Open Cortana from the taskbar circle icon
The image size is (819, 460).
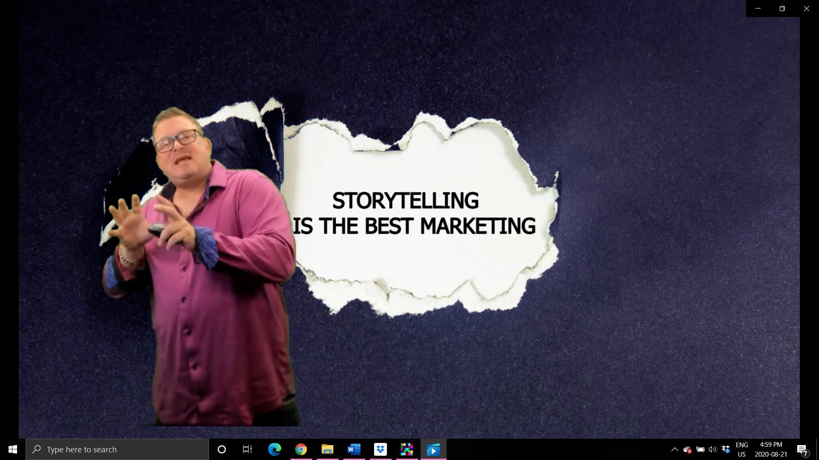[x=221, y=449]
